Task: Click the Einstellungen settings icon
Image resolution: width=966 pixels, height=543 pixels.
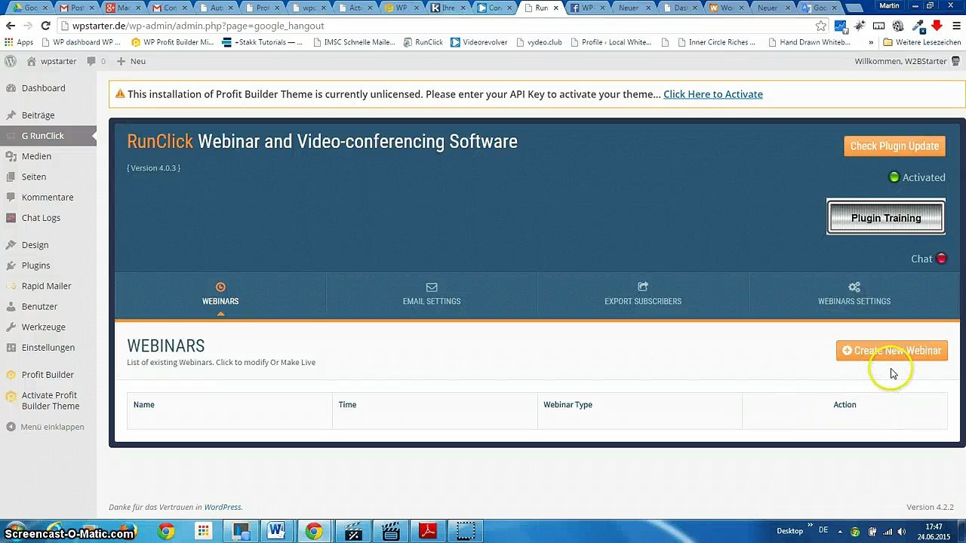Action: tap(11, 348)
